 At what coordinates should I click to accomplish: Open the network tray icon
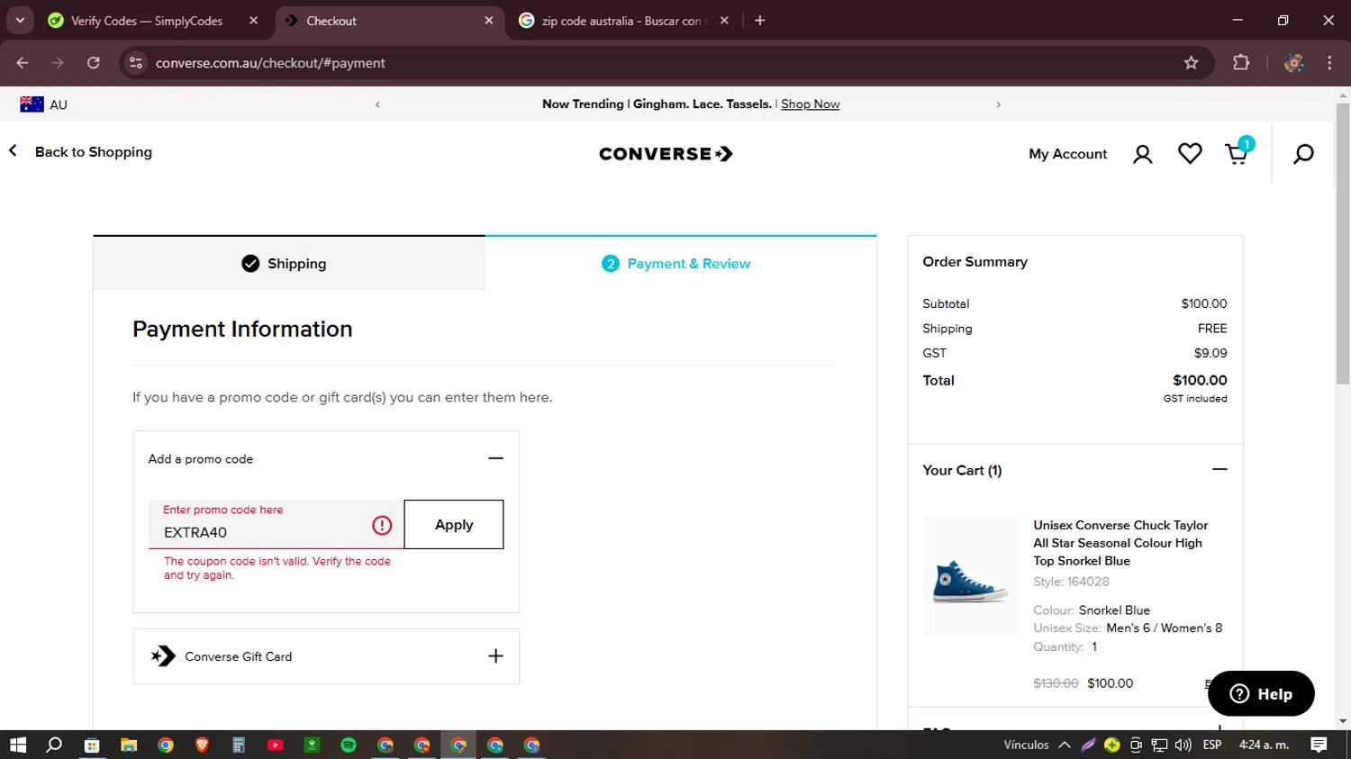click(1159, 745)
